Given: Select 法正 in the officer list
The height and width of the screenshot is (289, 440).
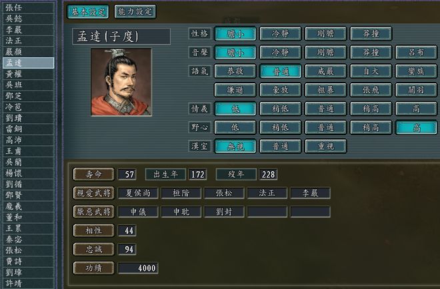Looking at the screenshot, I should [29, 41].
